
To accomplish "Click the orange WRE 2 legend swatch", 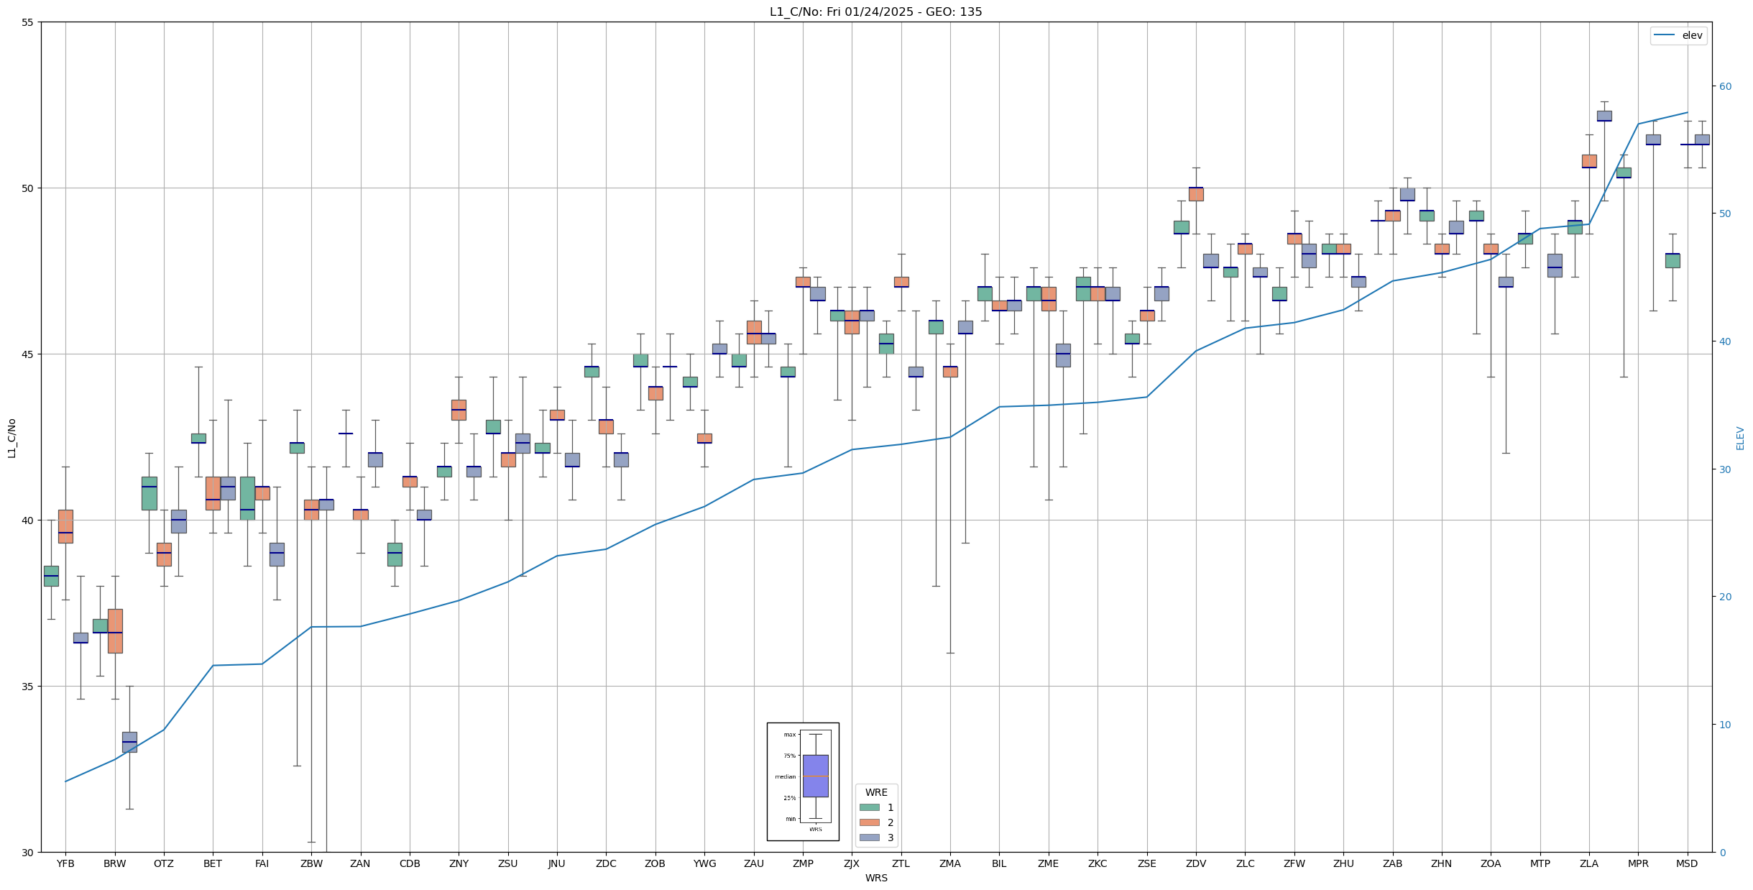I will [869, 822].
